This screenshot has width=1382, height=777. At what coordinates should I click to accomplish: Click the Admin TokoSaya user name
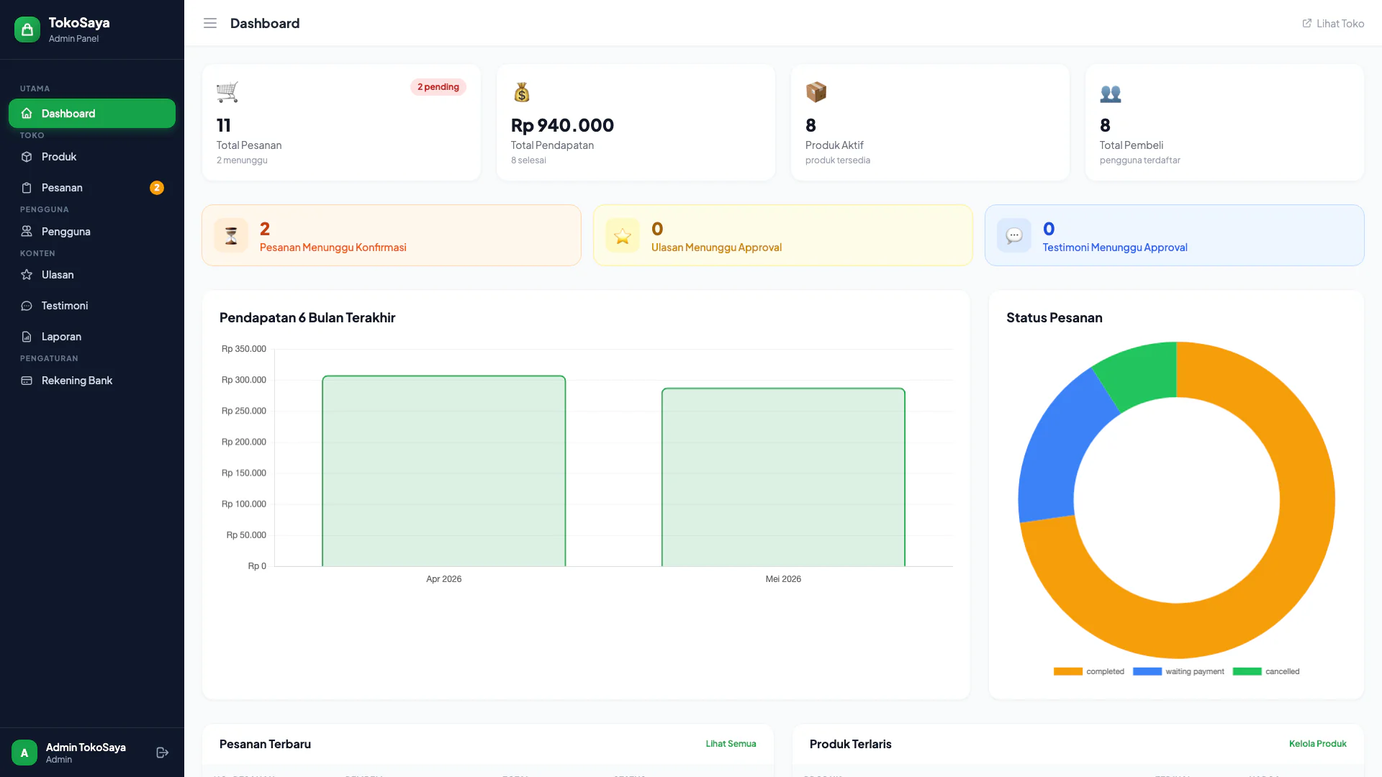86,748
